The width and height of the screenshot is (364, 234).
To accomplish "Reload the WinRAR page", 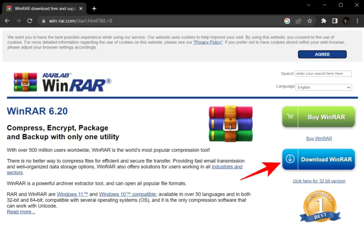I will click(30, 21).
